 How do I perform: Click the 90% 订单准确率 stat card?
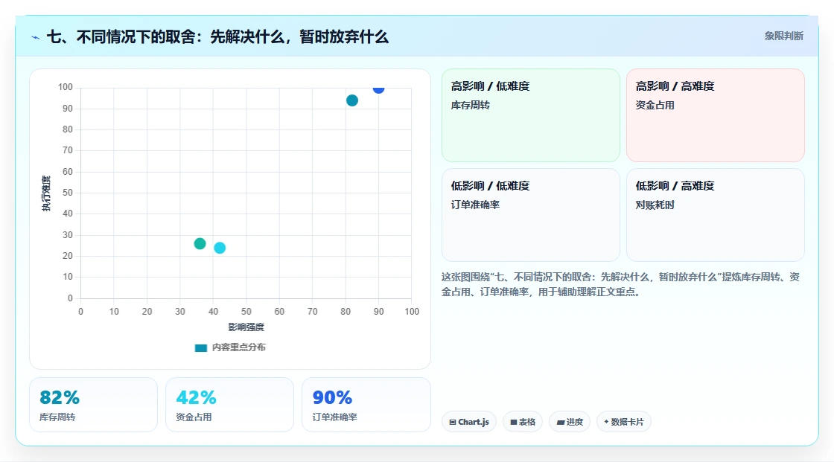[366, 405]
